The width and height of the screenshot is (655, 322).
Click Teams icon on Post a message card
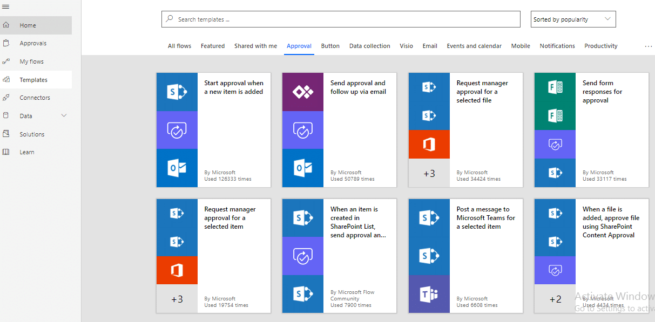tap(429, 294)
